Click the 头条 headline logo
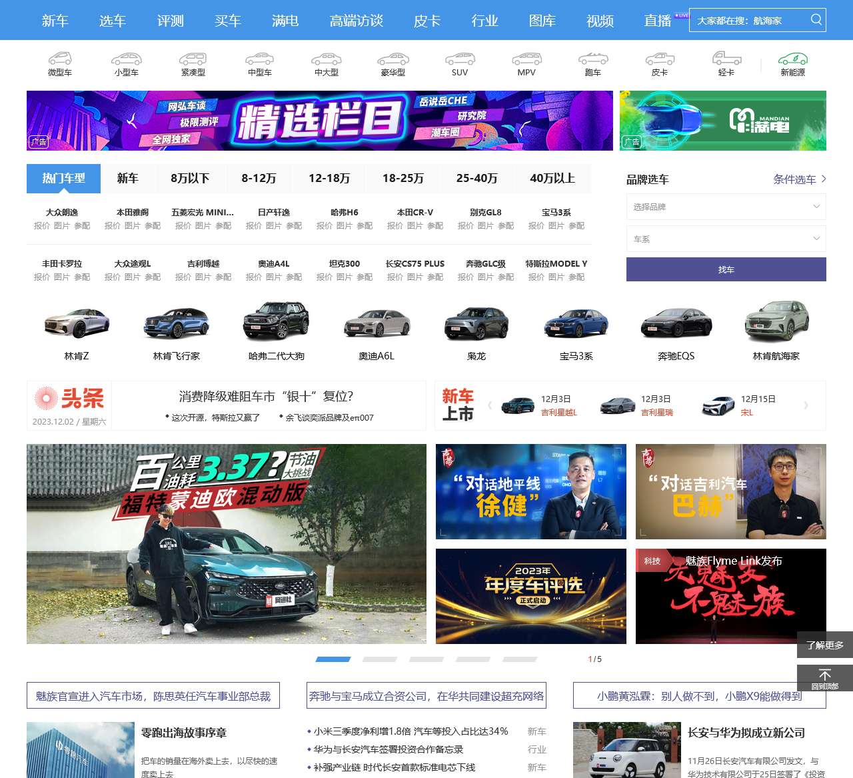The width and height of the screenshot is (853, 778). [x=69, y=398]
